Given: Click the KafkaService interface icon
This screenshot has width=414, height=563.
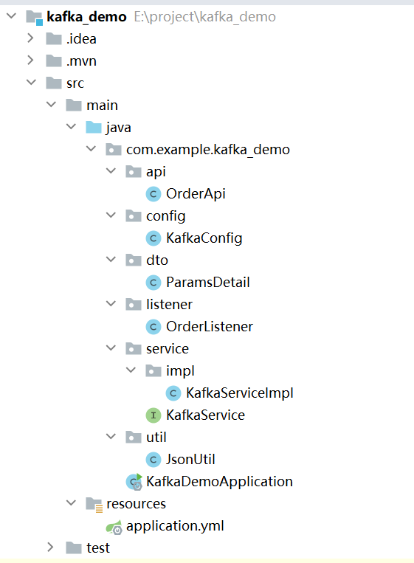Looking at the screenshot, I should pyautogui.click(x=153, y=415).
